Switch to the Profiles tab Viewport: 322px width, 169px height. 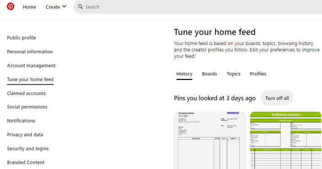(x=258, y=74)
